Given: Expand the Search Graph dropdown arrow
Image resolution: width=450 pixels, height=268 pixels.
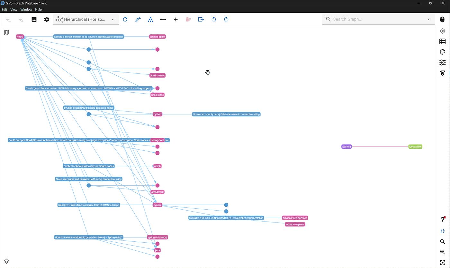Looking at the screenshot, I should 428,20.
